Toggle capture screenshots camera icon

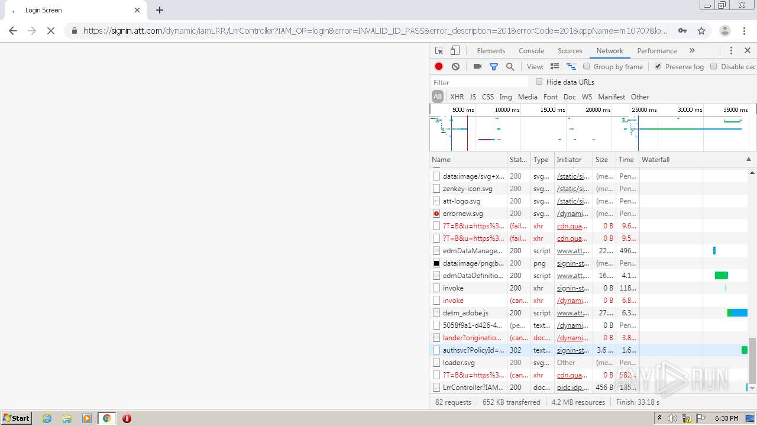(x=477, y=67)
